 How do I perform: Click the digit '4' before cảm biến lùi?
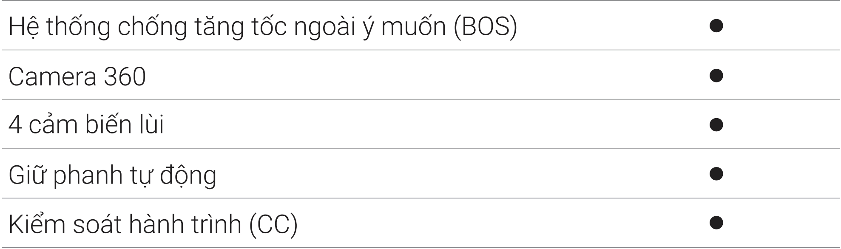15,126
